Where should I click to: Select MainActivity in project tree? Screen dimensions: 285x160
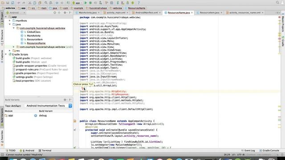pos(34,36)
